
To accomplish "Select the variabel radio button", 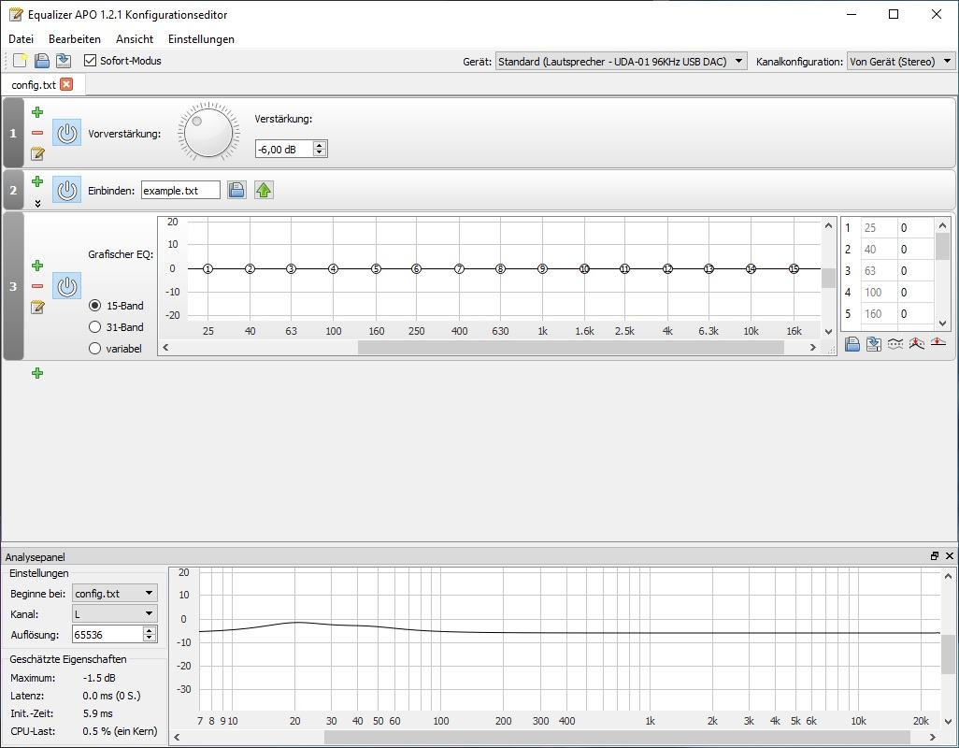I will tap(94, 348).
